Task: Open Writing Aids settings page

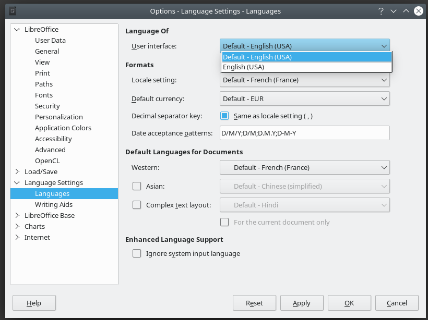Action: click(54, 204)
